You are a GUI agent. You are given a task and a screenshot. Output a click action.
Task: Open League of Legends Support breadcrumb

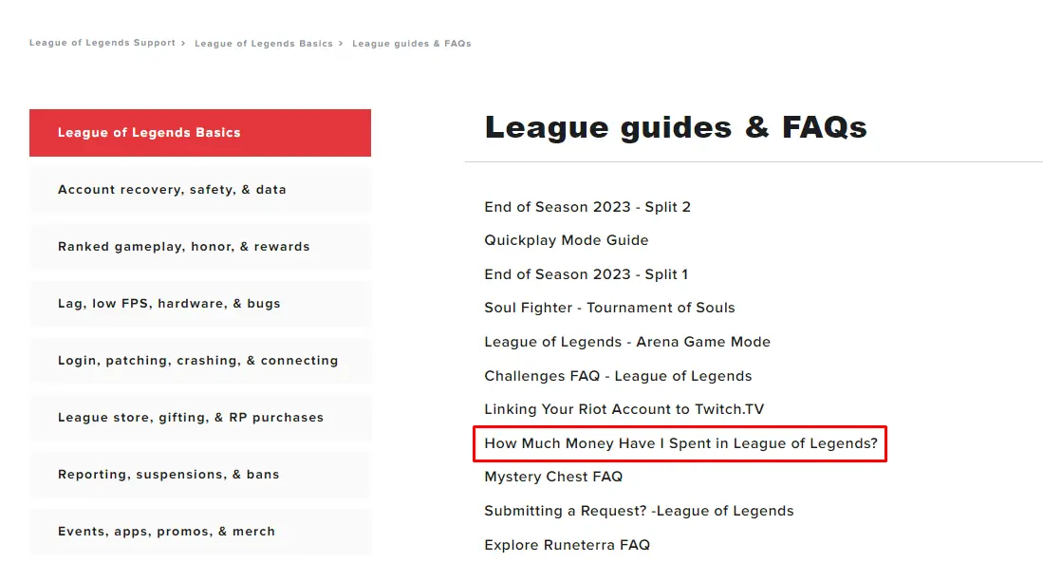[102, 43]
